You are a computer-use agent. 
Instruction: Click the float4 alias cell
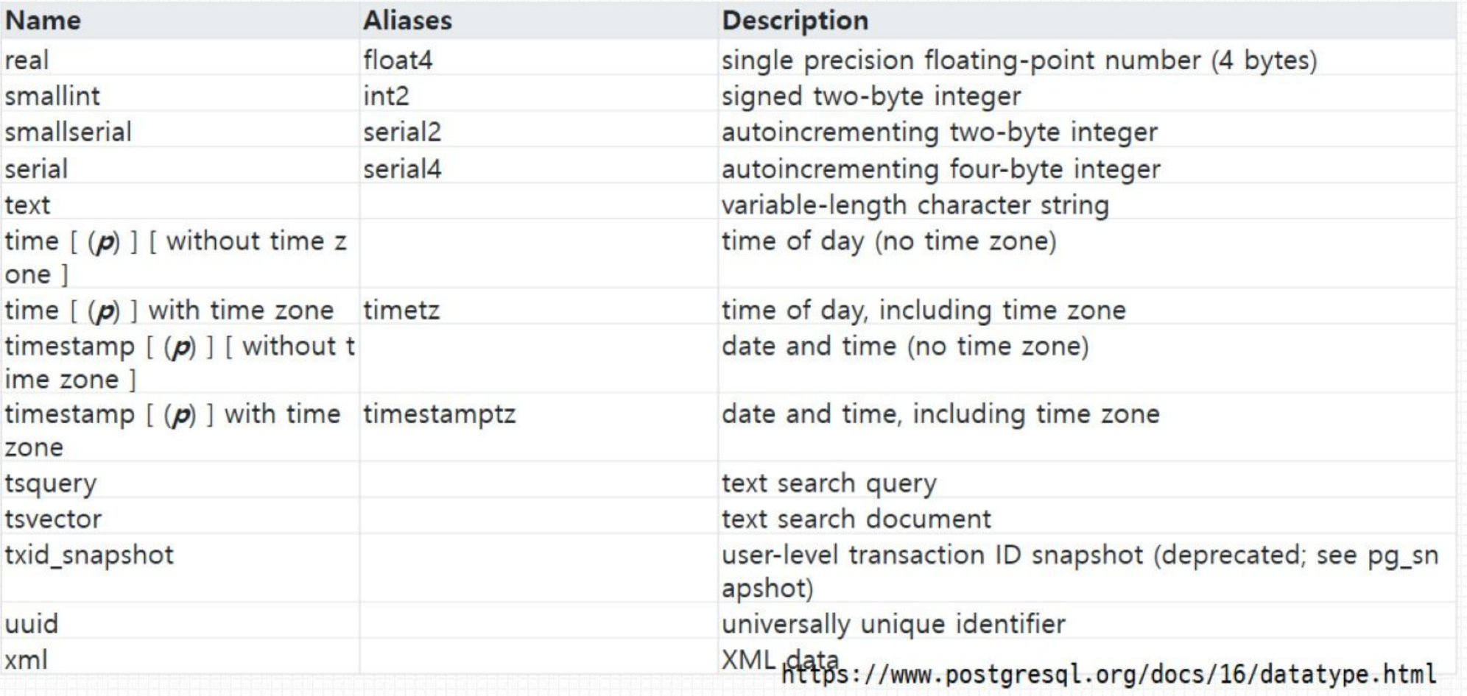pyautogui.click(x=398, y=60)
